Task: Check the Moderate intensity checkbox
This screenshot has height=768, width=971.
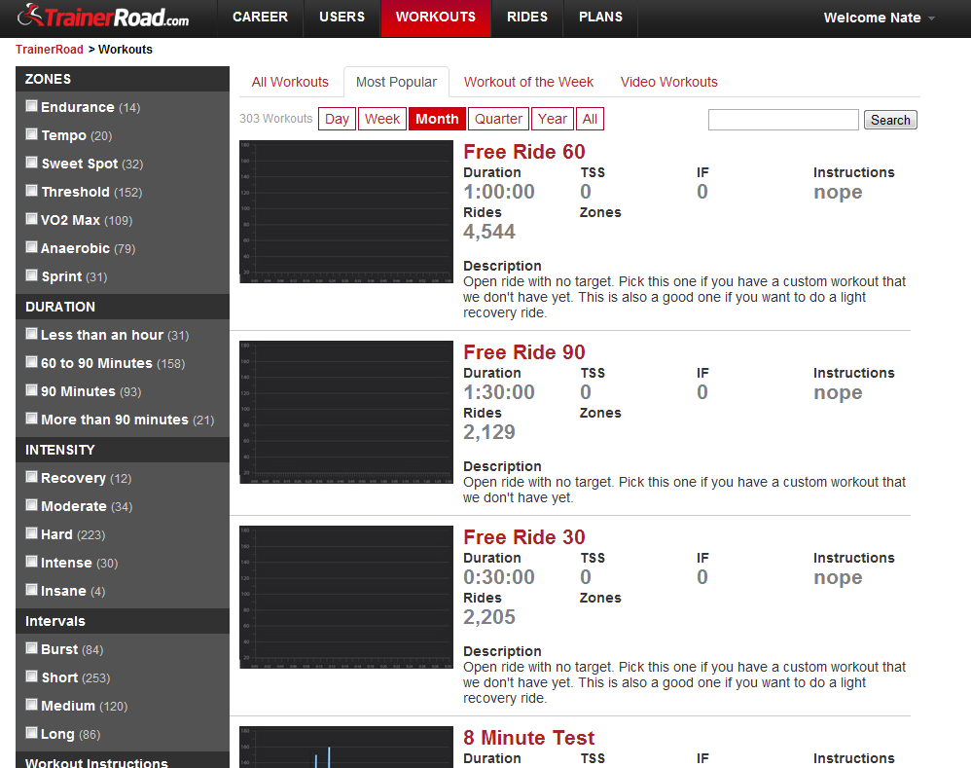Action: point(31,505)
